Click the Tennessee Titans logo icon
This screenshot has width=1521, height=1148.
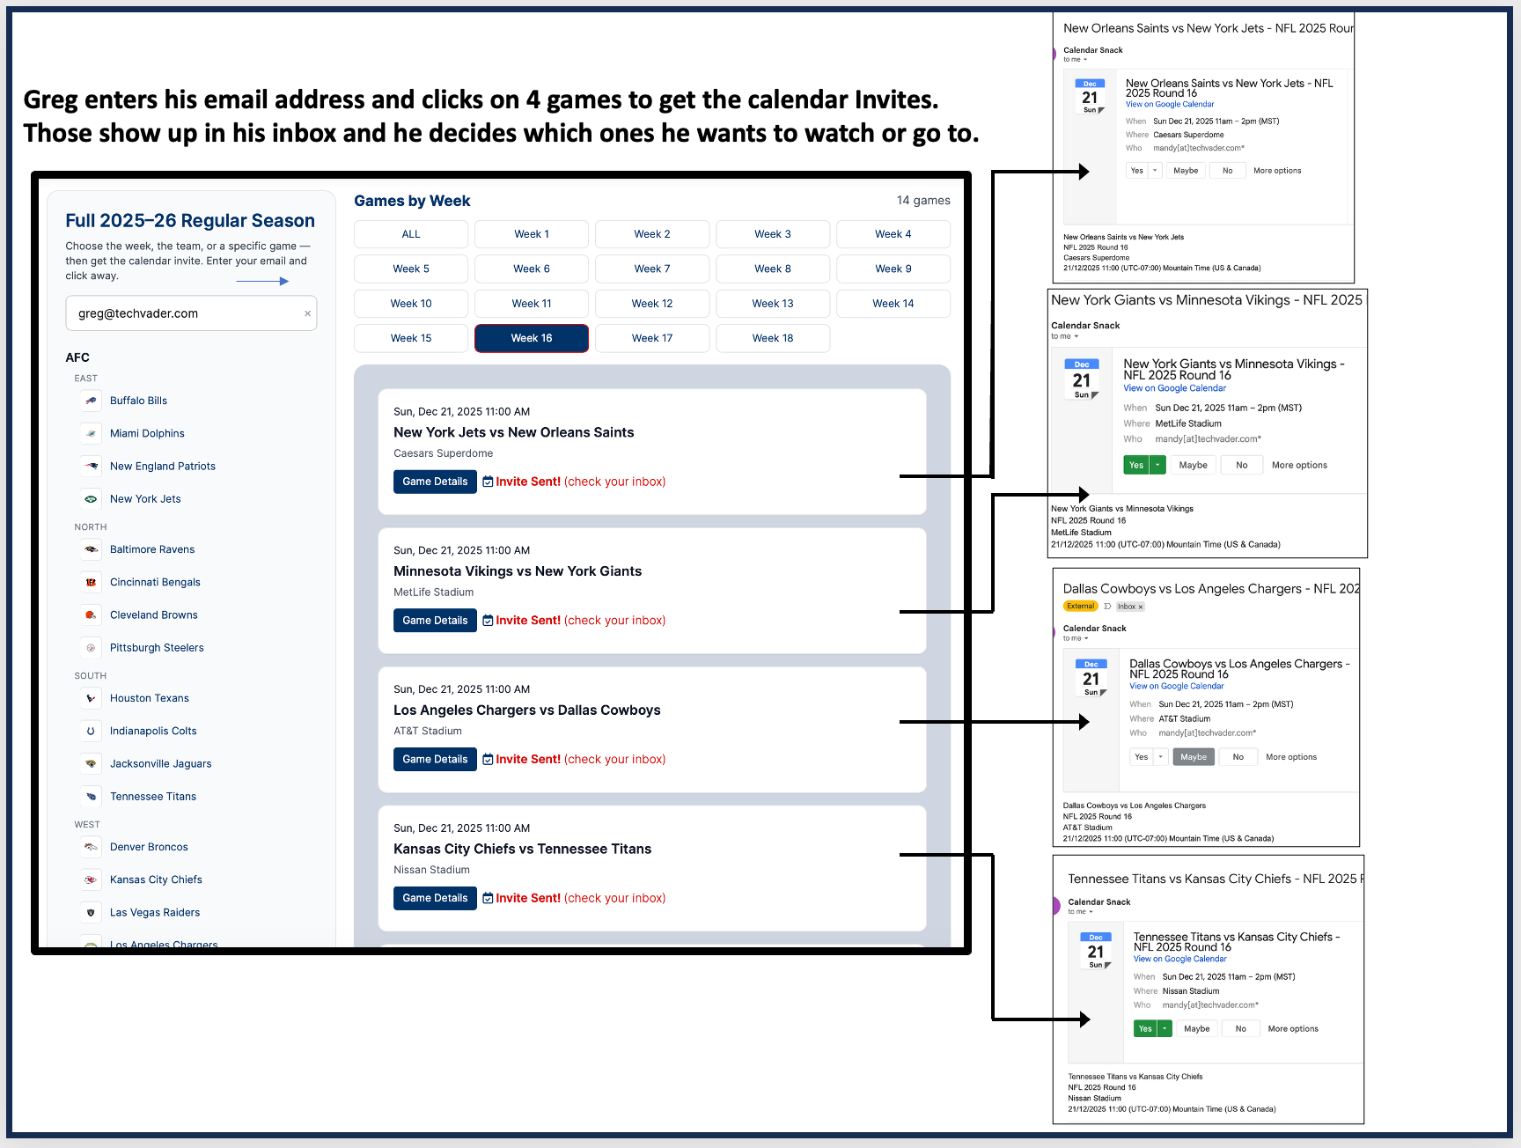pos(91,797)
